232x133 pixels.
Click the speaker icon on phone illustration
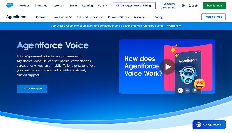tap(180, 90)
